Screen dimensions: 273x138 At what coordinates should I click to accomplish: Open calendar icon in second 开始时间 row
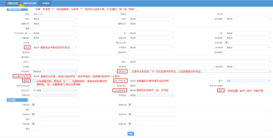[33, 114]
